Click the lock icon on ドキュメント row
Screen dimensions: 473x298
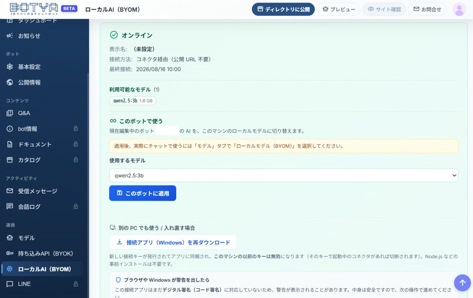click(76, 144)
